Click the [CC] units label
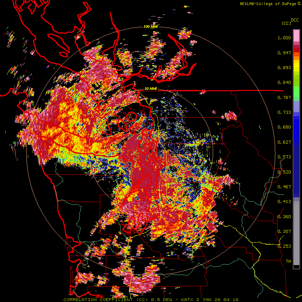Image resolution: width=302 pixels, height=302 pixels. click(286, 23)
